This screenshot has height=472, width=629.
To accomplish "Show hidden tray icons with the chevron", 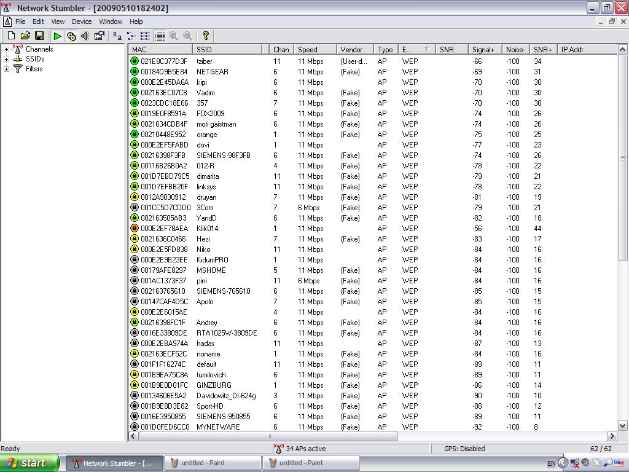I will click(x=563, y=463).
